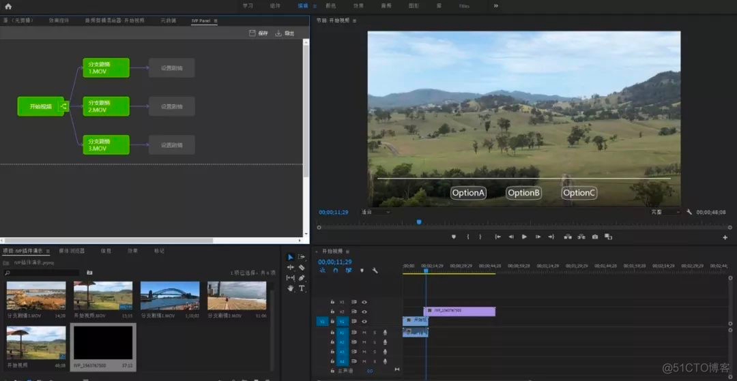Switch to the Titles workspace
Image resolution: width=737 pixels, height=381 pixels.
[x=464, y=6]
